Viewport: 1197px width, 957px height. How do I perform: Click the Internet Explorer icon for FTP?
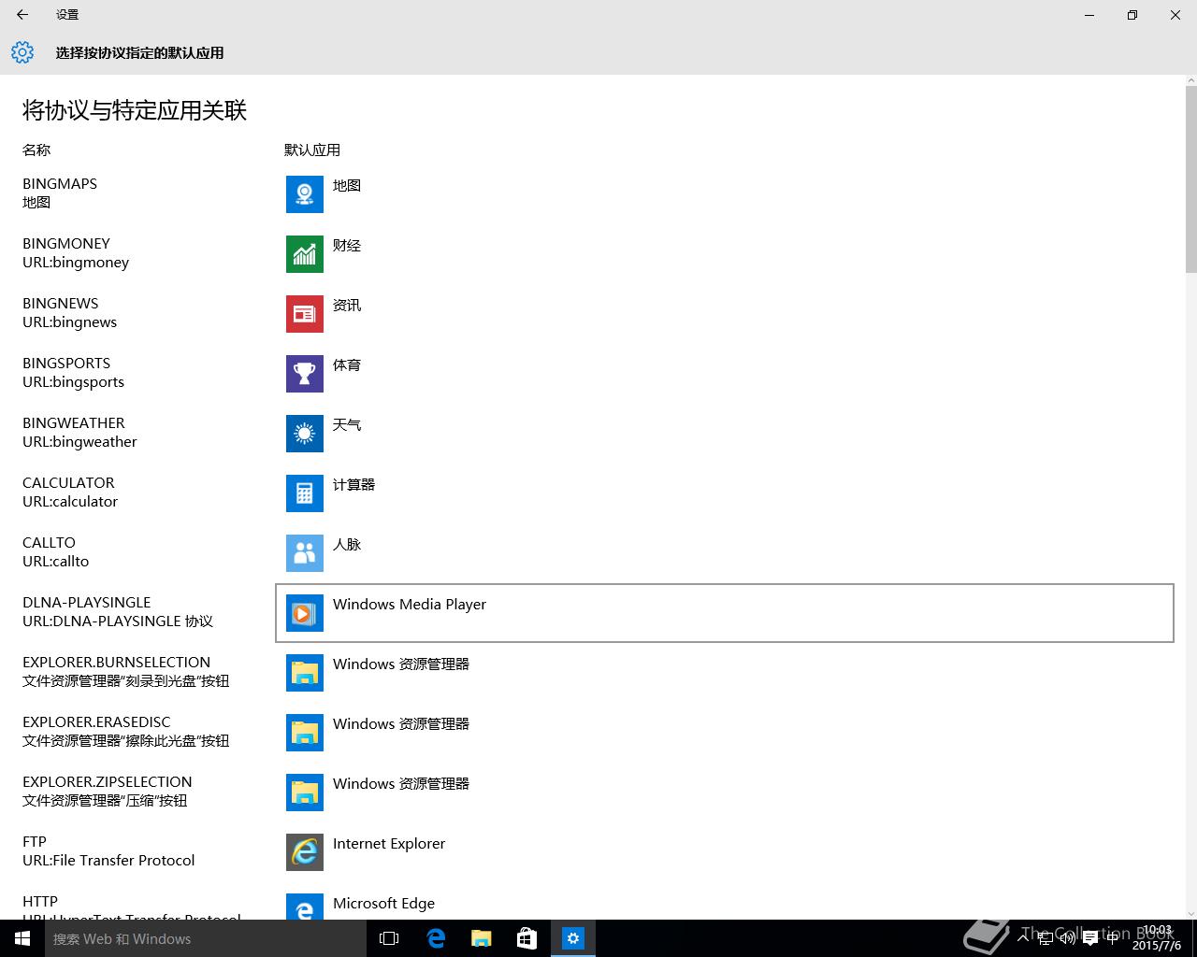click(x=305, y=852)
